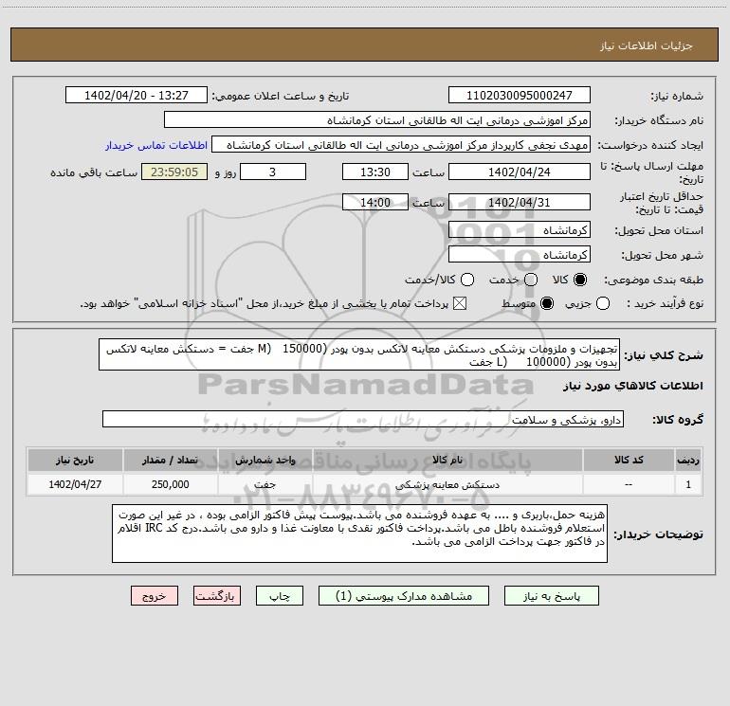This screenshot has height=706, width=730.
Task: Click the واحد شمارش column header
Action: [265, 461]
